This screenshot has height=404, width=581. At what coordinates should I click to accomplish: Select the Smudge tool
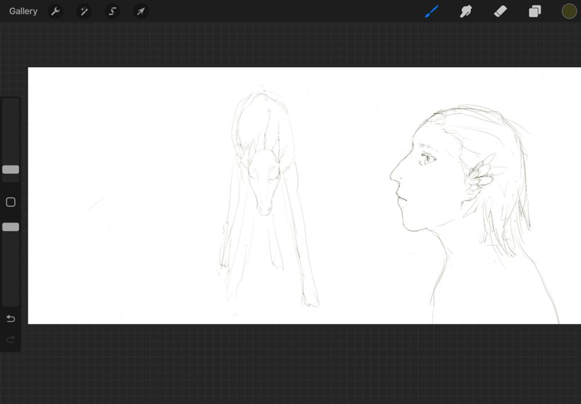(465, 11)
